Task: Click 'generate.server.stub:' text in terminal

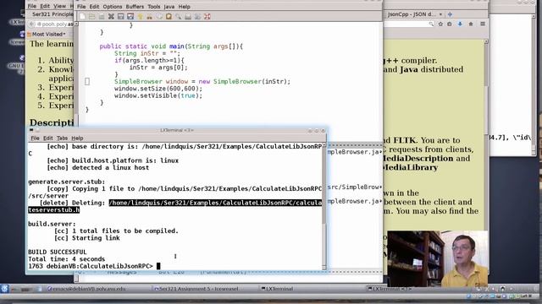Action: (x=66, y=182)
